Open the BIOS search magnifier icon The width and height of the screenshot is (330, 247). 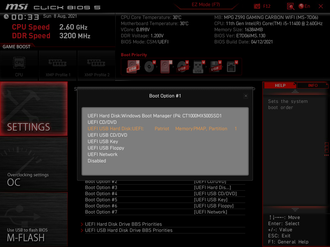tap(291, 6)
